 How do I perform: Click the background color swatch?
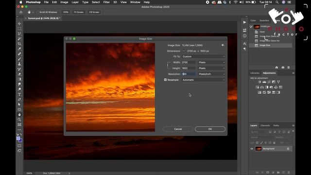point(20,140)
